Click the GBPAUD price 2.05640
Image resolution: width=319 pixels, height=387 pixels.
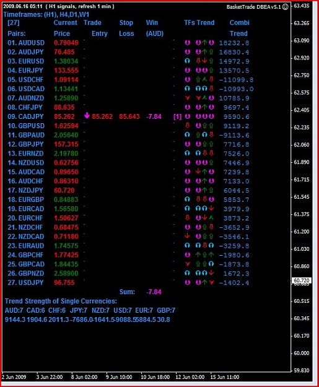click(66, 135)
